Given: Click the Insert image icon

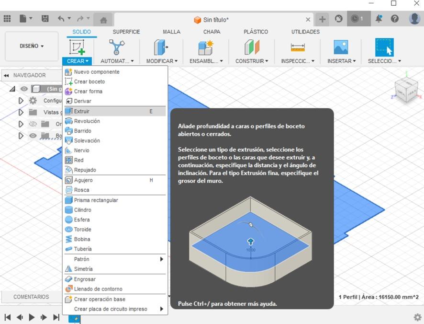Looking at the screenshot, I should click(x=341, y=47).
